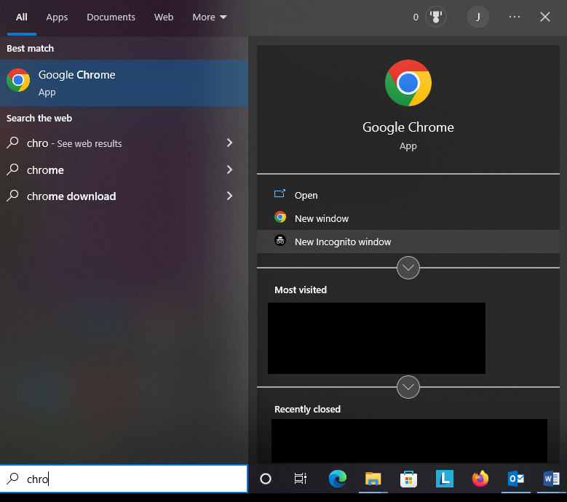Click the search box containing chro
This screenshot has height=502, width=567.
(x=124, y=479)
